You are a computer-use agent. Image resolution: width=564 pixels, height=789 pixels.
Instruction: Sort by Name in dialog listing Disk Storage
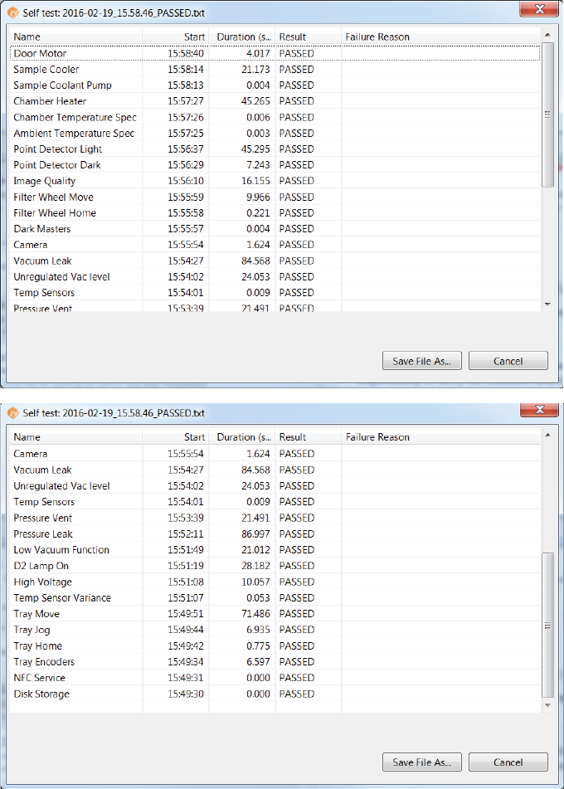click(76, 436)
